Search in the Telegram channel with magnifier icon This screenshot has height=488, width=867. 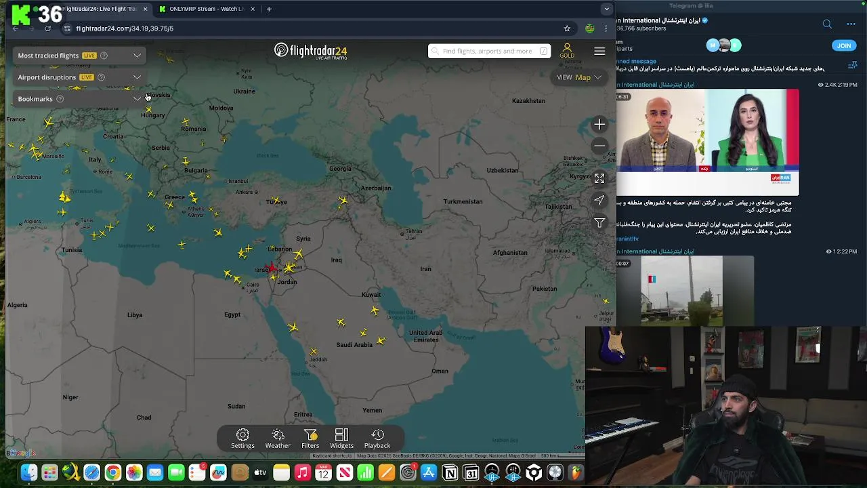(x=827, y=24)
